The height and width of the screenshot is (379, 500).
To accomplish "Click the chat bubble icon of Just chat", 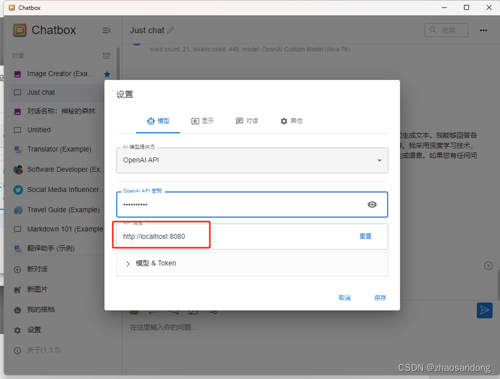I will point(17,93).
